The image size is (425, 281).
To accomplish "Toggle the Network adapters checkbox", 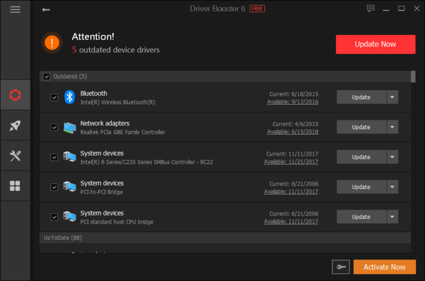I will pos(54,127).
